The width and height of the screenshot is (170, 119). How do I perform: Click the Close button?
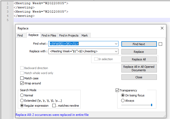coord(139,77)
